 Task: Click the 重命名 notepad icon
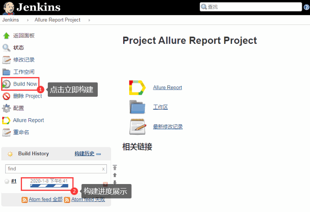[6, 132]
